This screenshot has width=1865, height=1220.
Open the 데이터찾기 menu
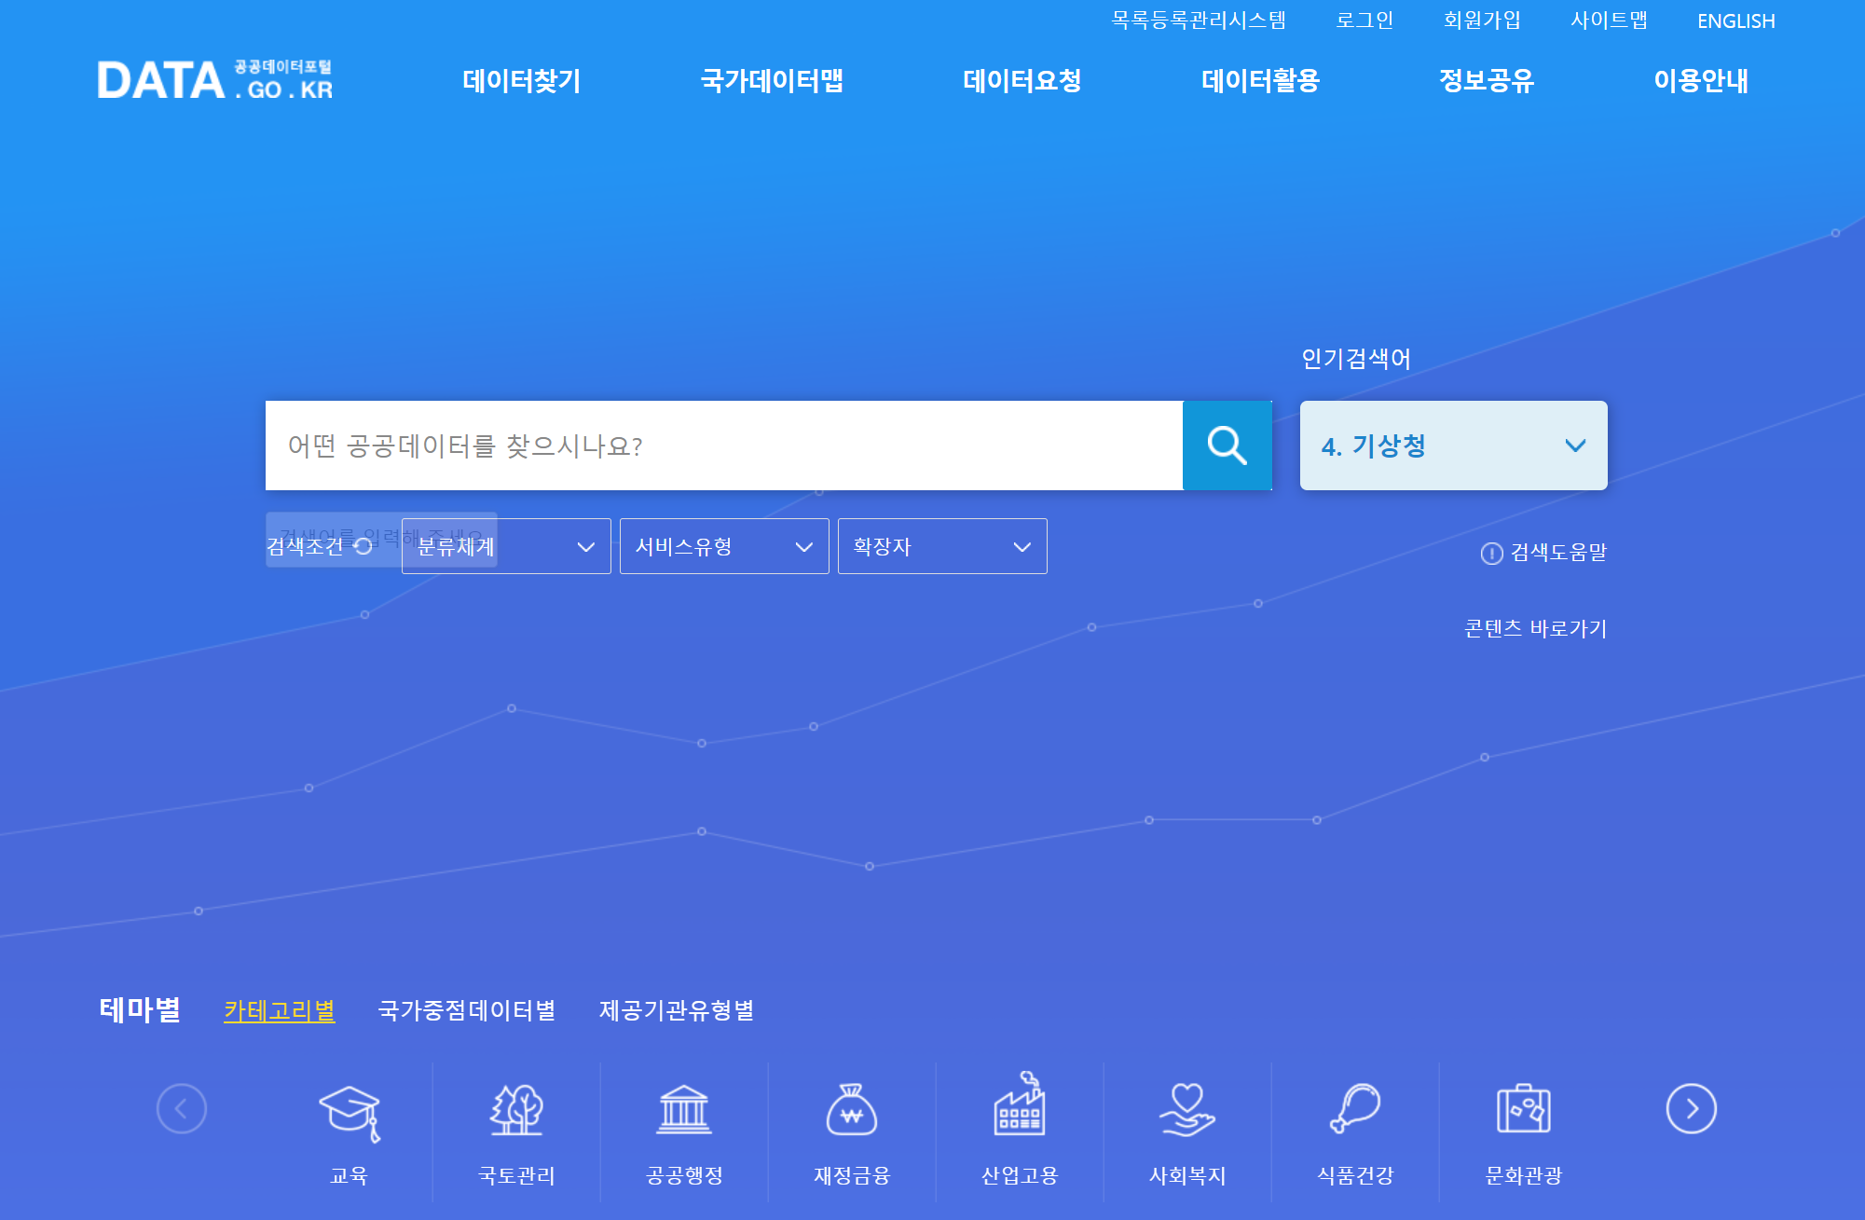[x=522, y=81]
